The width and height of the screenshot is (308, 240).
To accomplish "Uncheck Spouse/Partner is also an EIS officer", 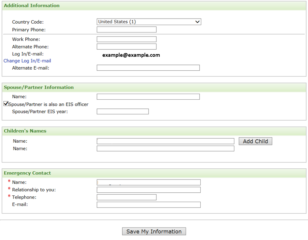I will pyautogui.click(x=6, y=103).
